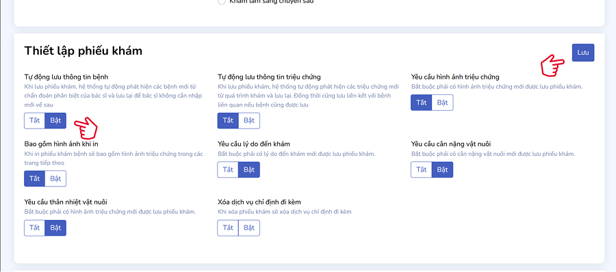
Task: Disable Bao gồm hình ảnh khi in
Action: 35,178
